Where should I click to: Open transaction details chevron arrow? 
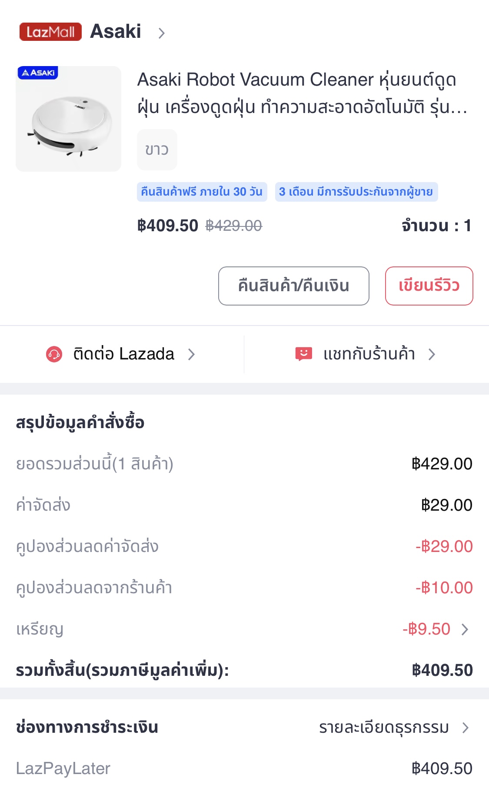pyautogui.click(x=466, y=728)
